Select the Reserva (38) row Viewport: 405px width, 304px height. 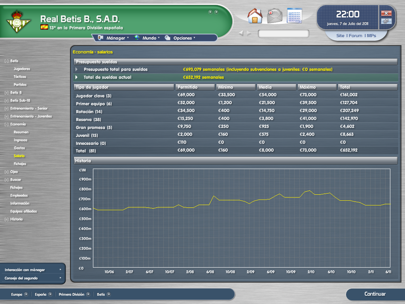click(x=236, y=119)
